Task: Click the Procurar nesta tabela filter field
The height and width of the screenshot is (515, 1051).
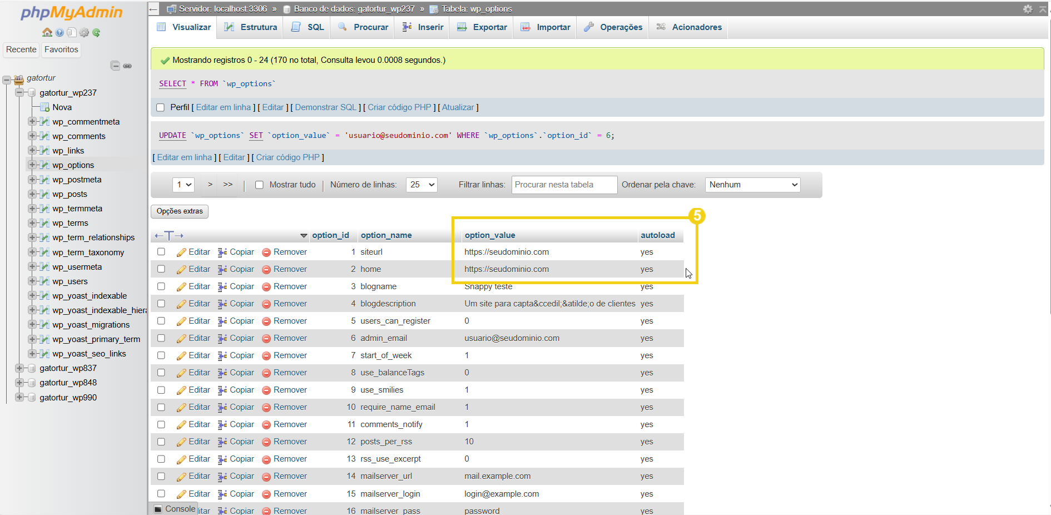Action: [x=564, y=185]
